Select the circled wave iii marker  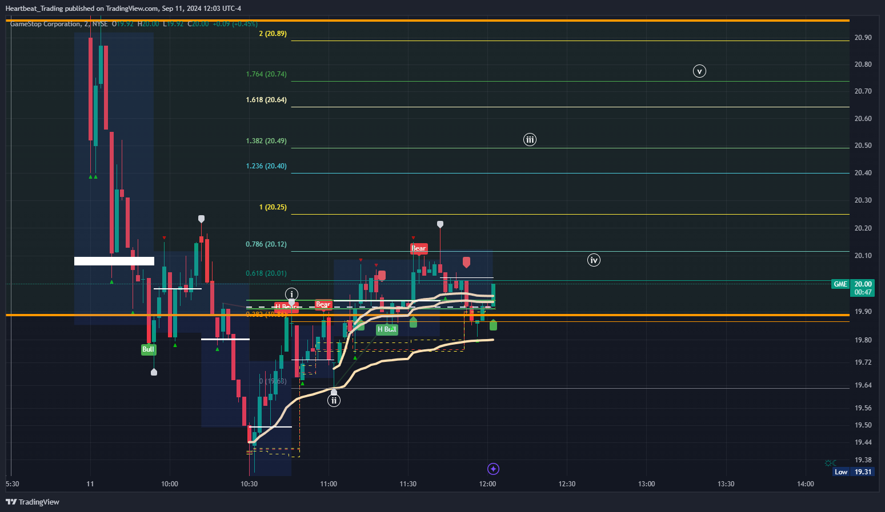pyautogui.click(x=530, y=140)
